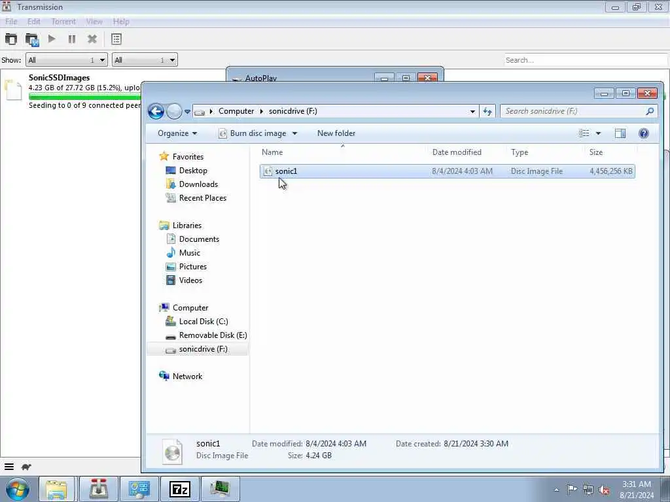670x502 pixels.
Task: Open Help menu in Transmission
Action: pos(121,22)
